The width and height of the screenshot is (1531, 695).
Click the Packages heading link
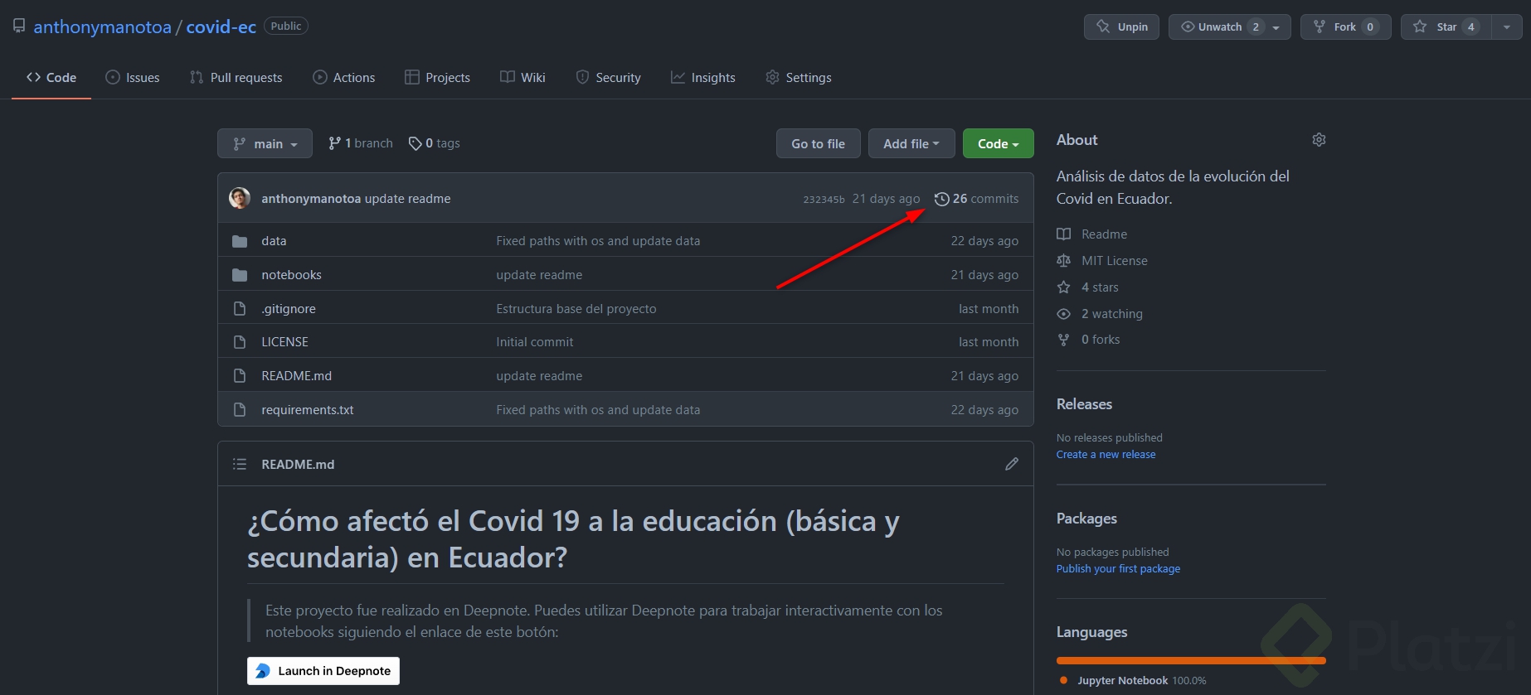click(x=1086, y=519)
